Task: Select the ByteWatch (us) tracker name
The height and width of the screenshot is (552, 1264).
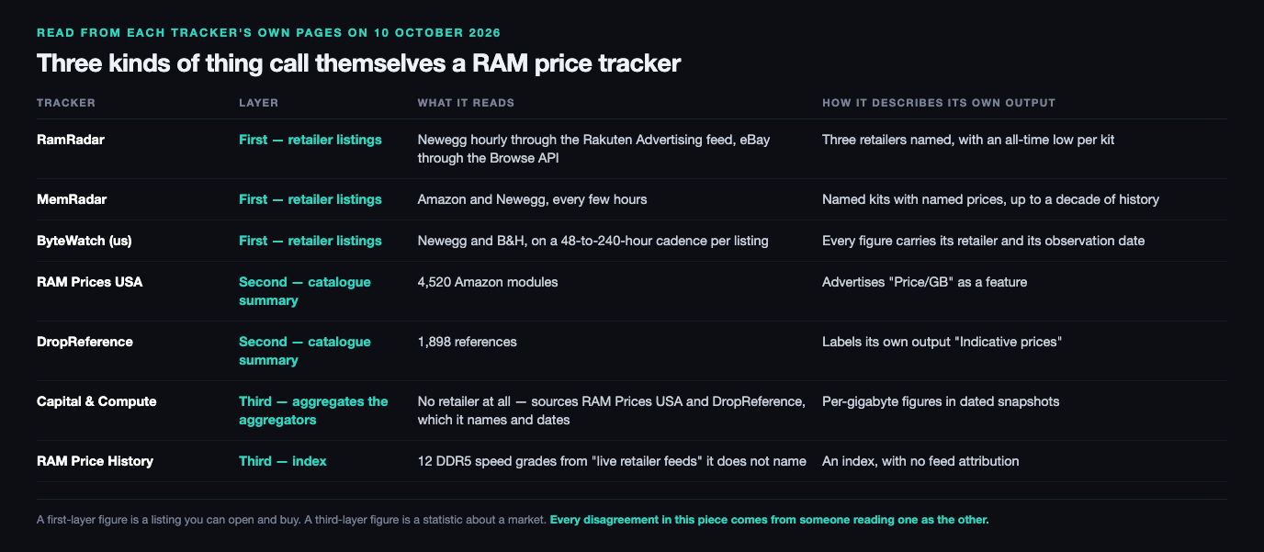Action: pos(83,241)
